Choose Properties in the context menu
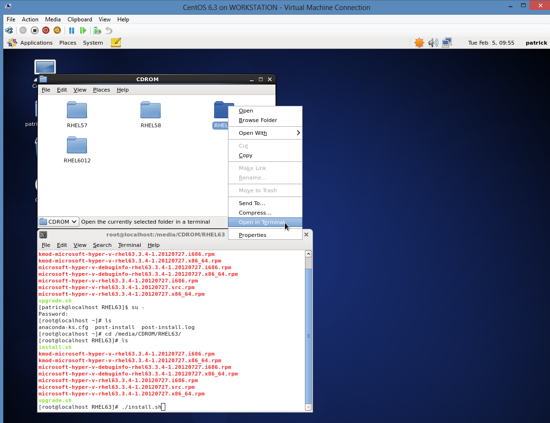 tap(253, 235)
